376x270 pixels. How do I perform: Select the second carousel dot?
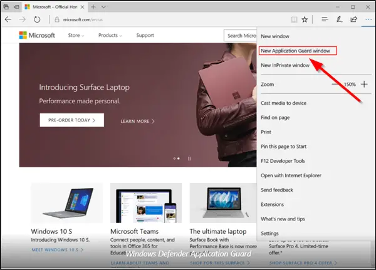point(179,158)
